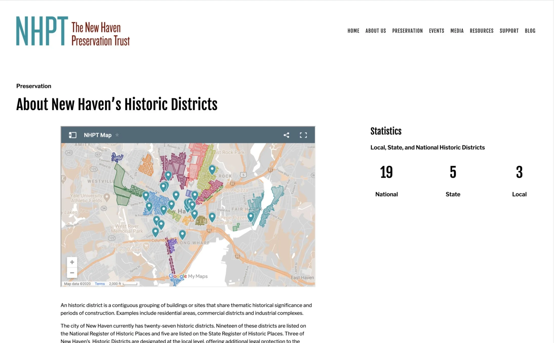Viewport: 554px width, 343px height.
Task: Open the ABOUT US menu
Action: click(376, 31)
